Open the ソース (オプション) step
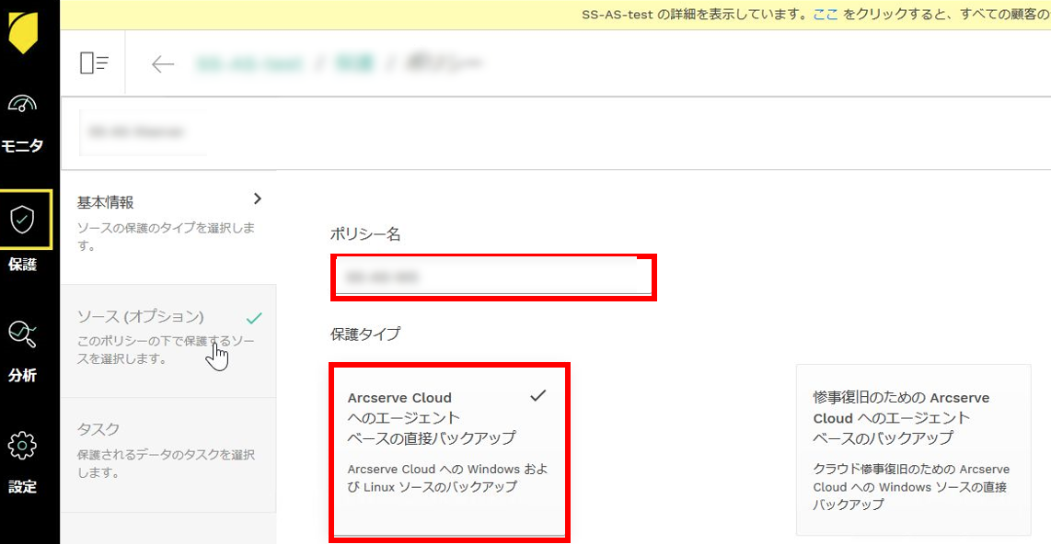Screen dimensions: 1051x544 point(168,341)
